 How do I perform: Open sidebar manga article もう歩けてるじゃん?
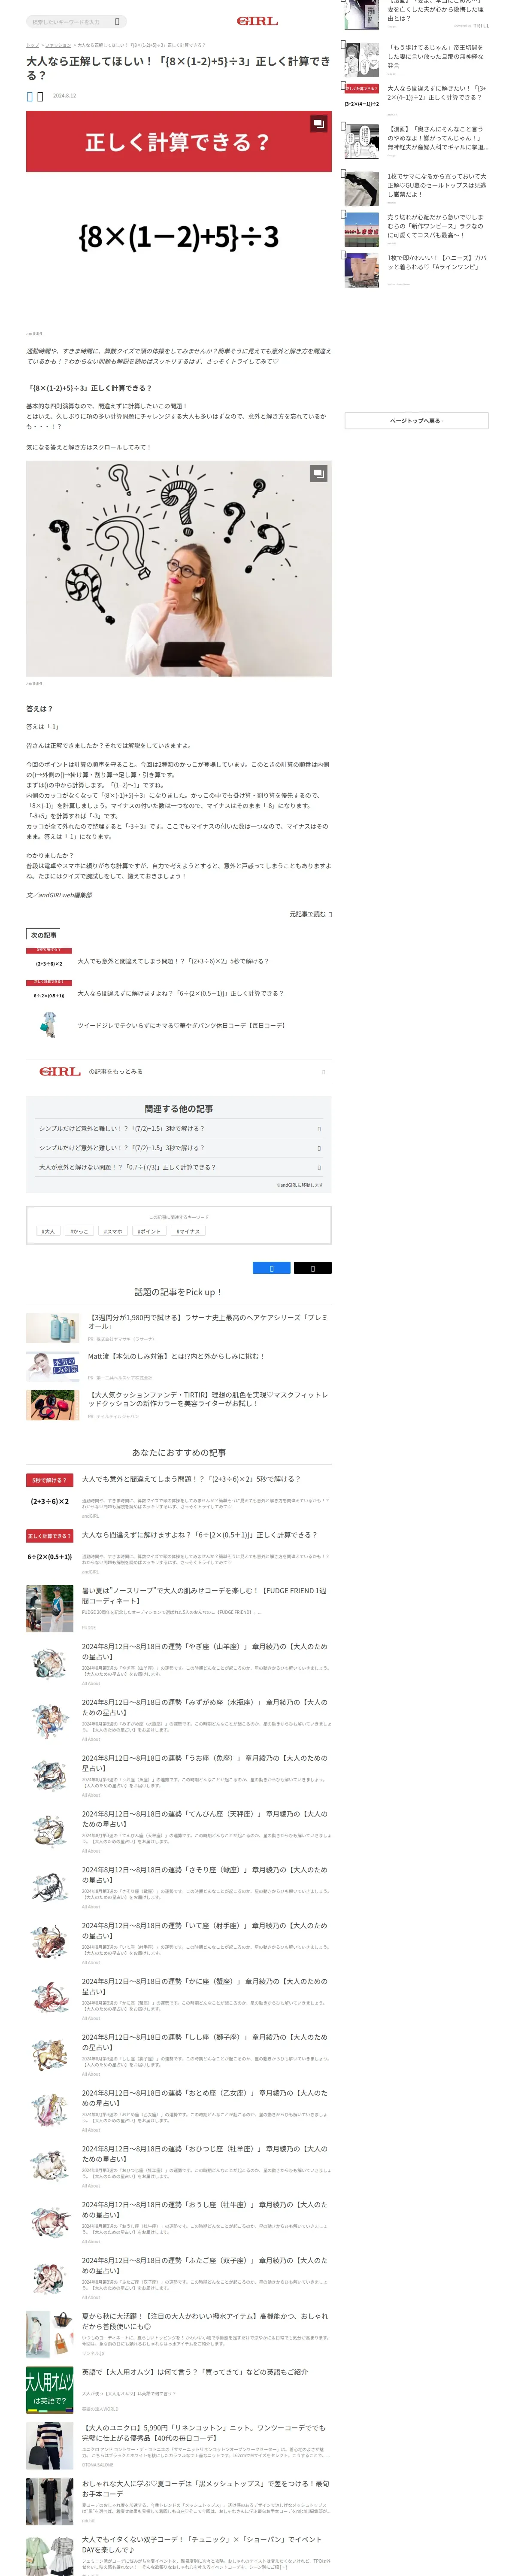pyautogui.click(x=436, y=56)
